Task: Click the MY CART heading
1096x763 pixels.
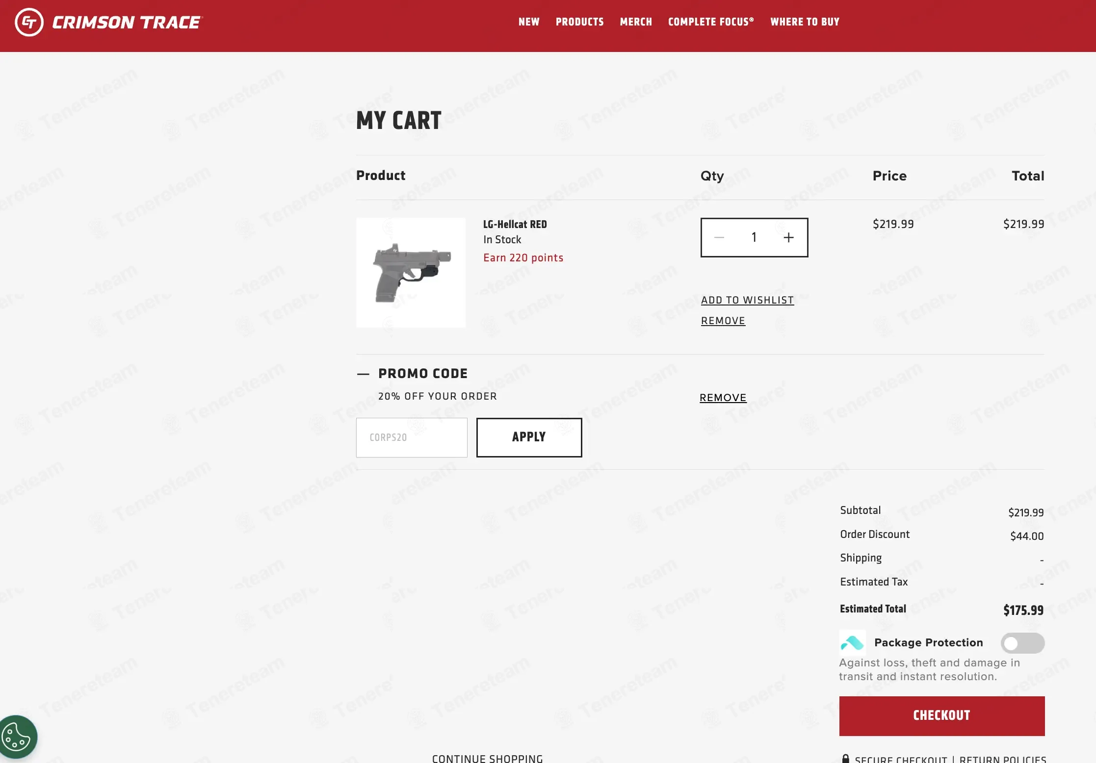Action: coord(398,121)
